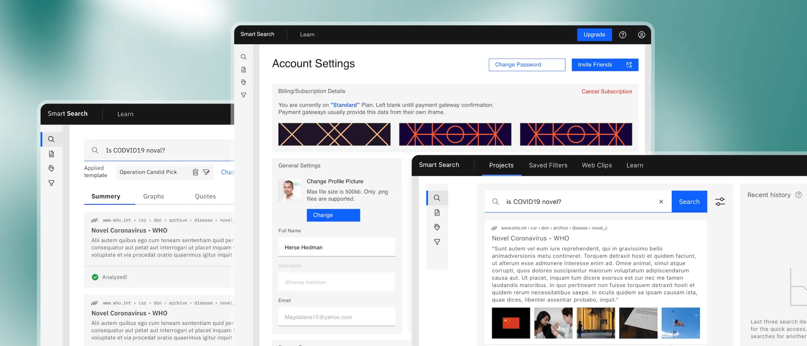Click magnifier icon in 'Is CODVID19 noval?' search box

[x=95, y=150]
